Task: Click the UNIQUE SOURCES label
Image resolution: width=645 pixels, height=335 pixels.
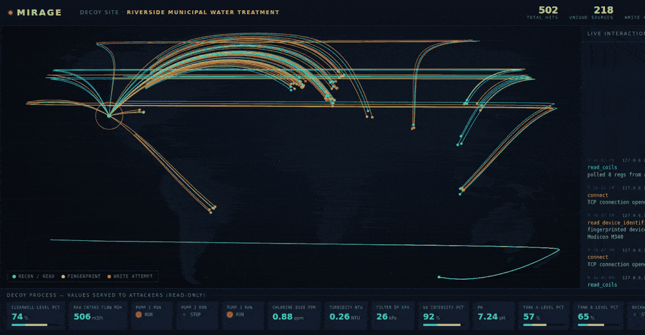Action: (591, 17)
